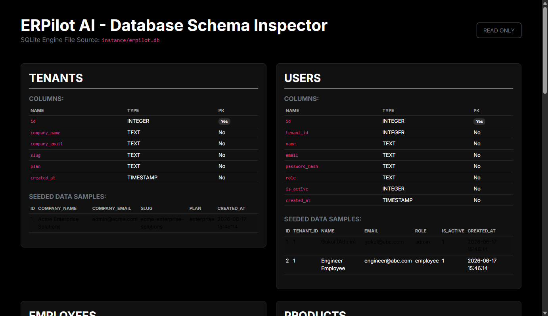
Task: Click SEEDED DATA SAMPLES label in TENANTS
Action: pos(67,196)
